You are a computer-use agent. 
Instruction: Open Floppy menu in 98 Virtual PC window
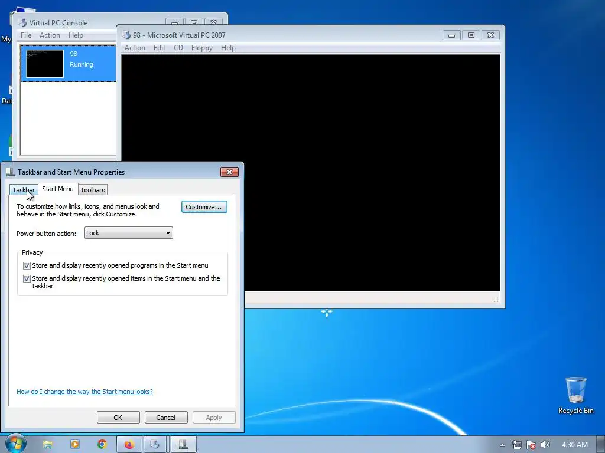click(x=202, y=48)
